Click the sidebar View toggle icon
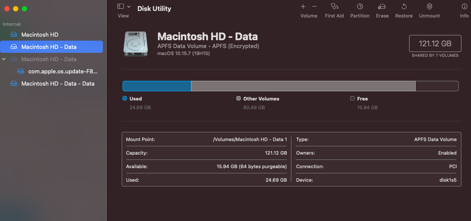Image resolution: width=471 pixels, height=221 pixels. (x=120, y=6)
